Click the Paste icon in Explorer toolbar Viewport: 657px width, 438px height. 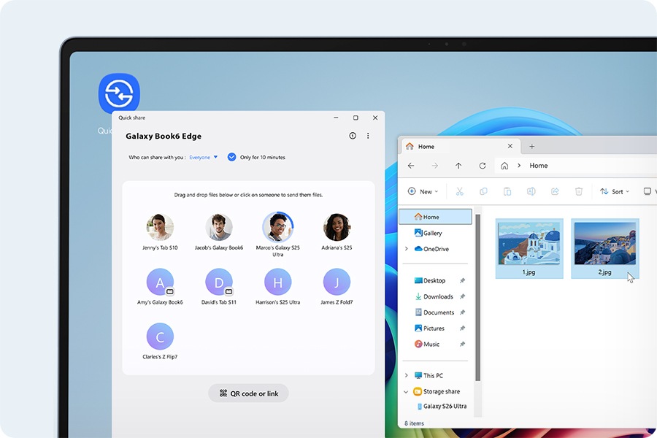point(507,191)
